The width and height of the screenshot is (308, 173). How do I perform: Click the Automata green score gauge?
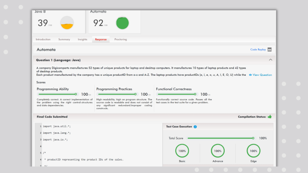[122, 23]
